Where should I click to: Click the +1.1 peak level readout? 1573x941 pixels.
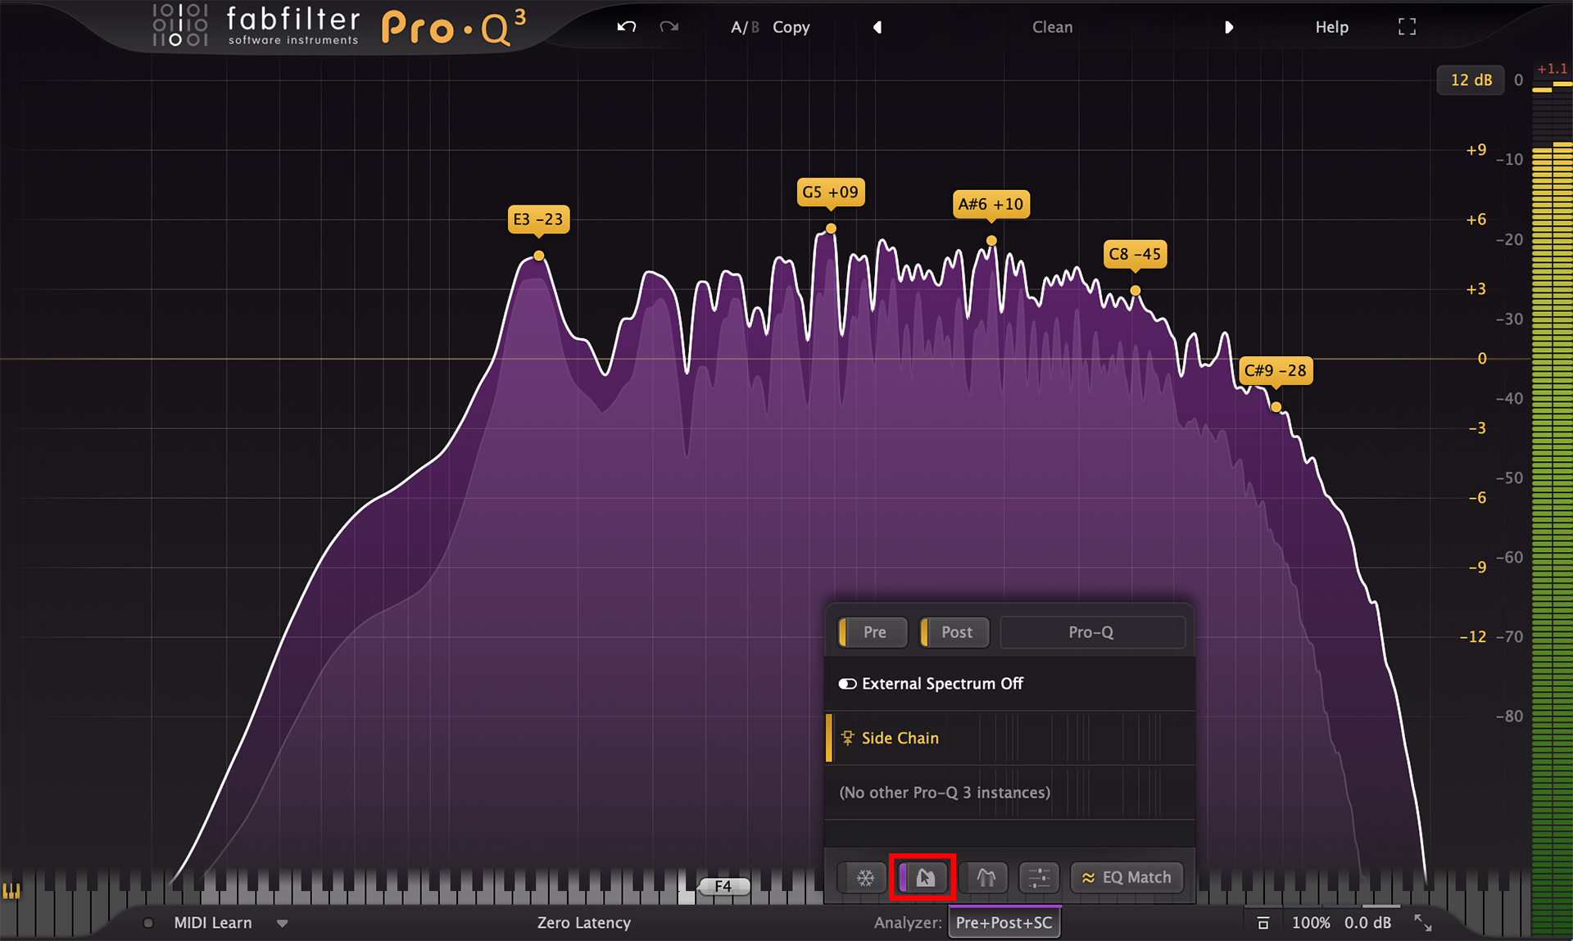click(1552, 69)
